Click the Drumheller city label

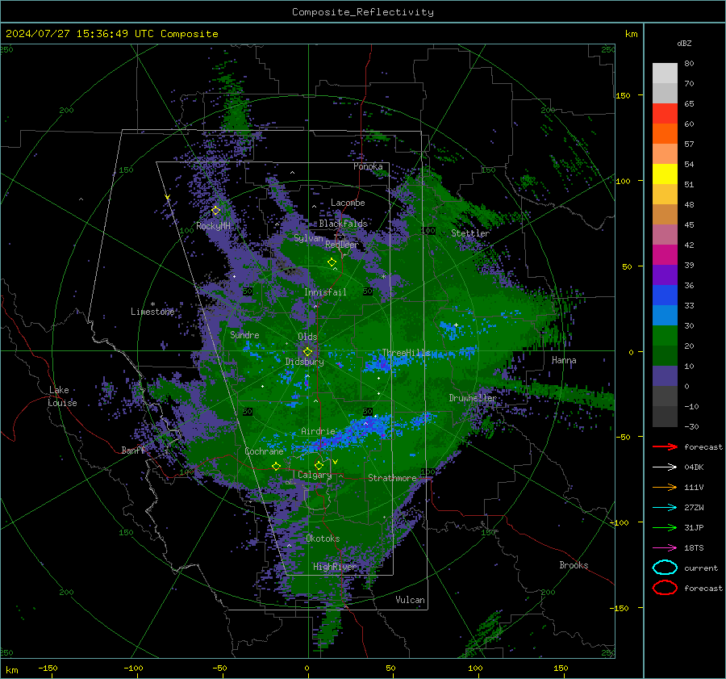472,398
